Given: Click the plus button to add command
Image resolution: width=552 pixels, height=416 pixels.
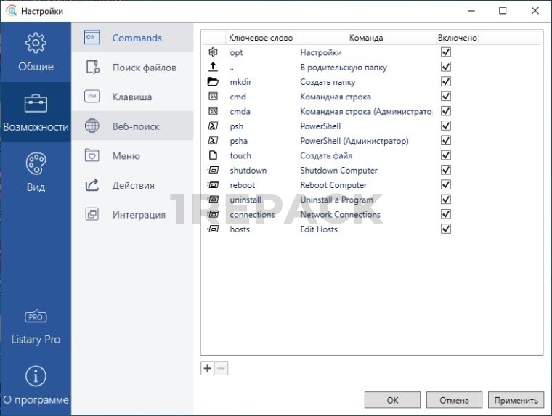Looking at the screenshot, I should pyautogui.click(x=208, y=368).
